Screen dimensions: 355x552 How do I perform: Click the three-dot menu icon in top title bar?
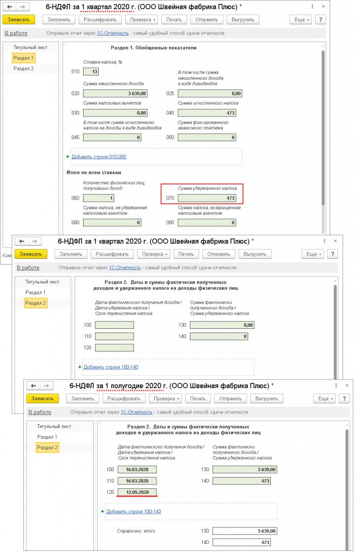click(x=313, y=7)
